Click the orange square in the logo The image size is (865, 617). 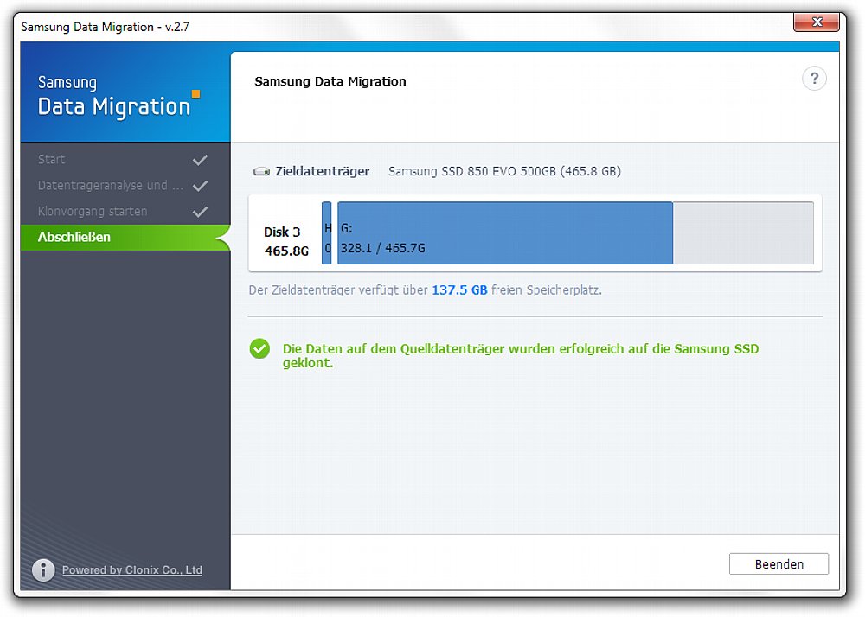pyautogui.click(x=195, y=93)
